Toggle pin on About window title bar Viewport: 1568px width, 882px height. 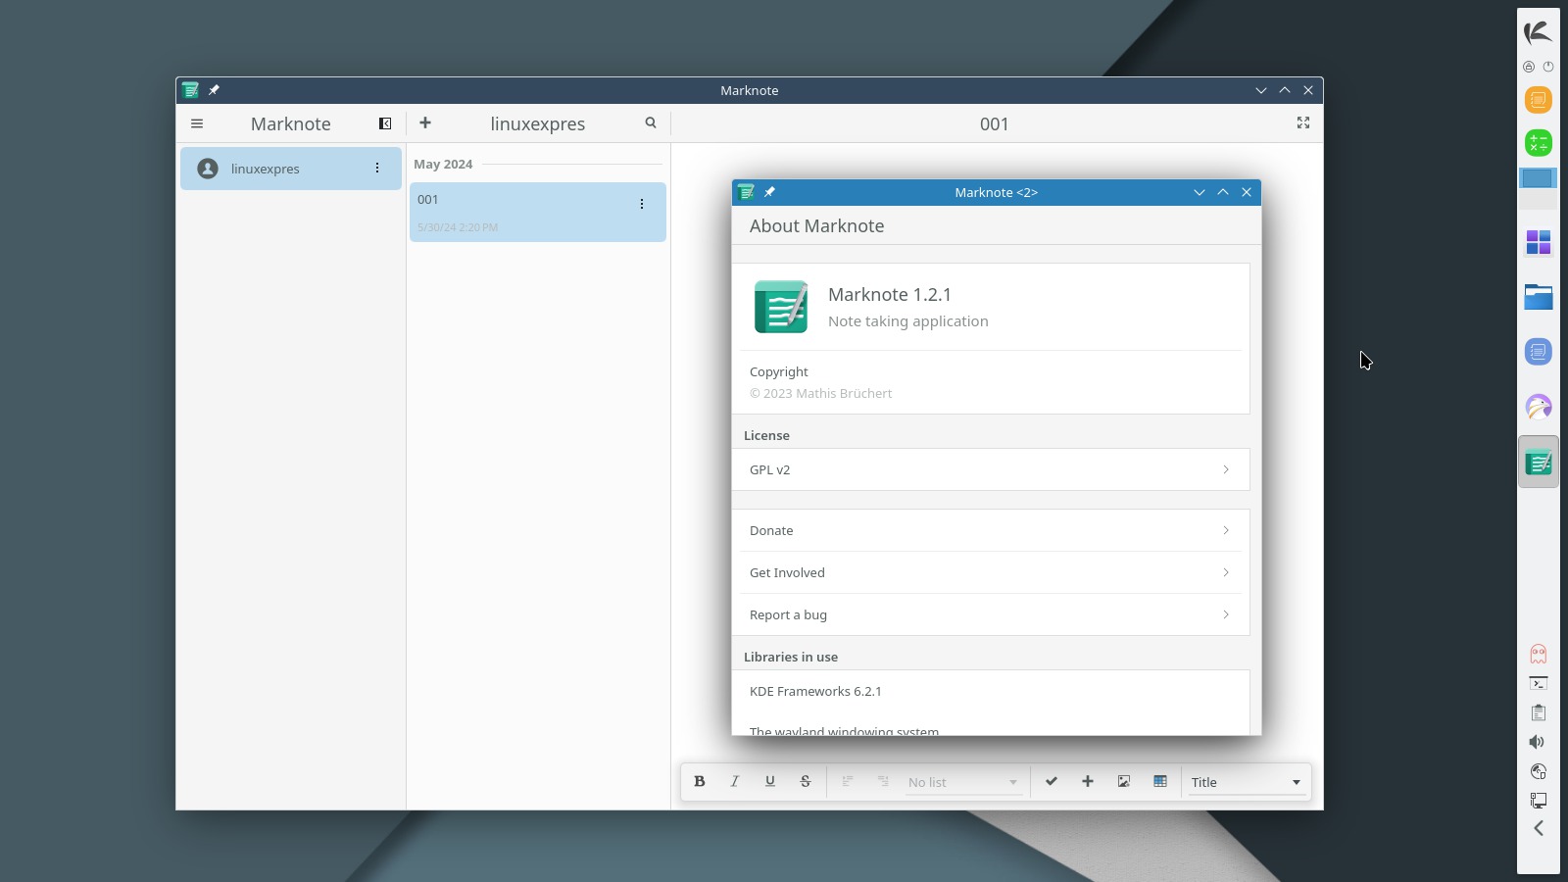pyautogui.click(x=769, y=192)
